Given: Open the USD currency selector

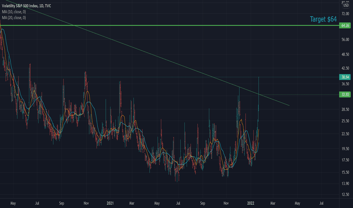Looking at the screenshot, I should [346, 5].
